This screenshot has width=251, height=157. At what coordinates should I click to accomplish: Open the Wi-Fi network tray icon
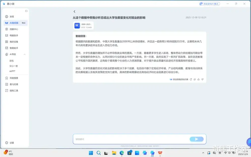pos(225,153)
